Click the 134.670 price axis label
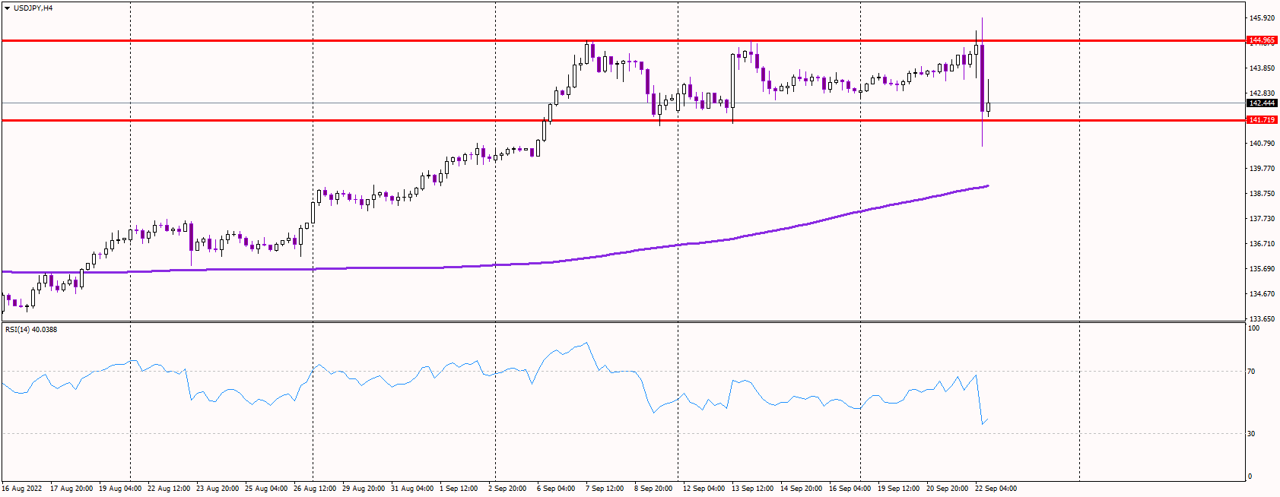 [x=1262, y=294]
